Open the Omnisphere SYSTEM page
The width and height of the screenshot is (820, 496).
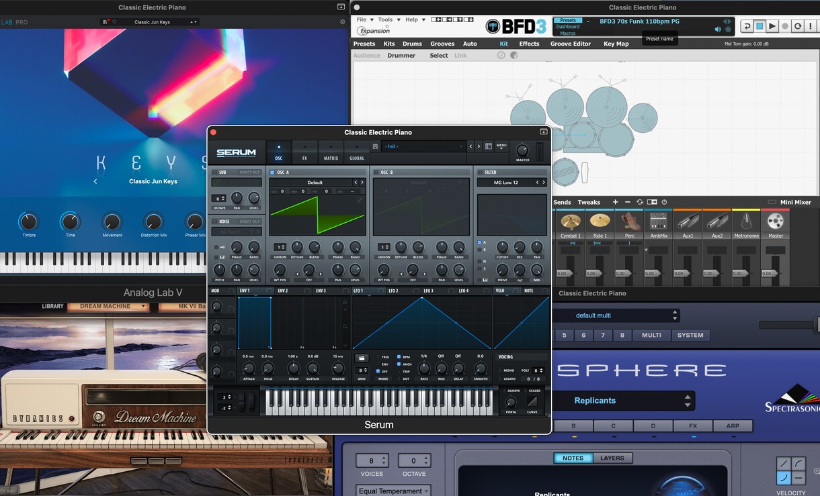click(690, 335)
